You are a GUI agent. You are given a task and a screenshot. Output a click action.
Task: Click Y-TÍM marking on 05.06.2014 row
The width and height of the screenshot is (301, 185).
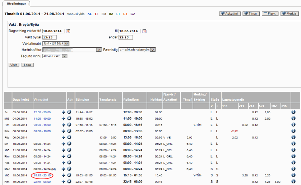pos(197,125)
